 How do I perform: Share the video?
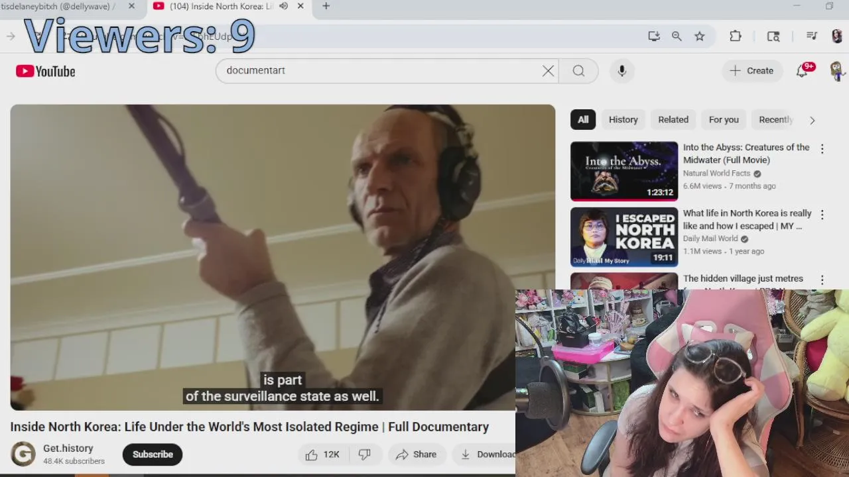coord(417,454)
